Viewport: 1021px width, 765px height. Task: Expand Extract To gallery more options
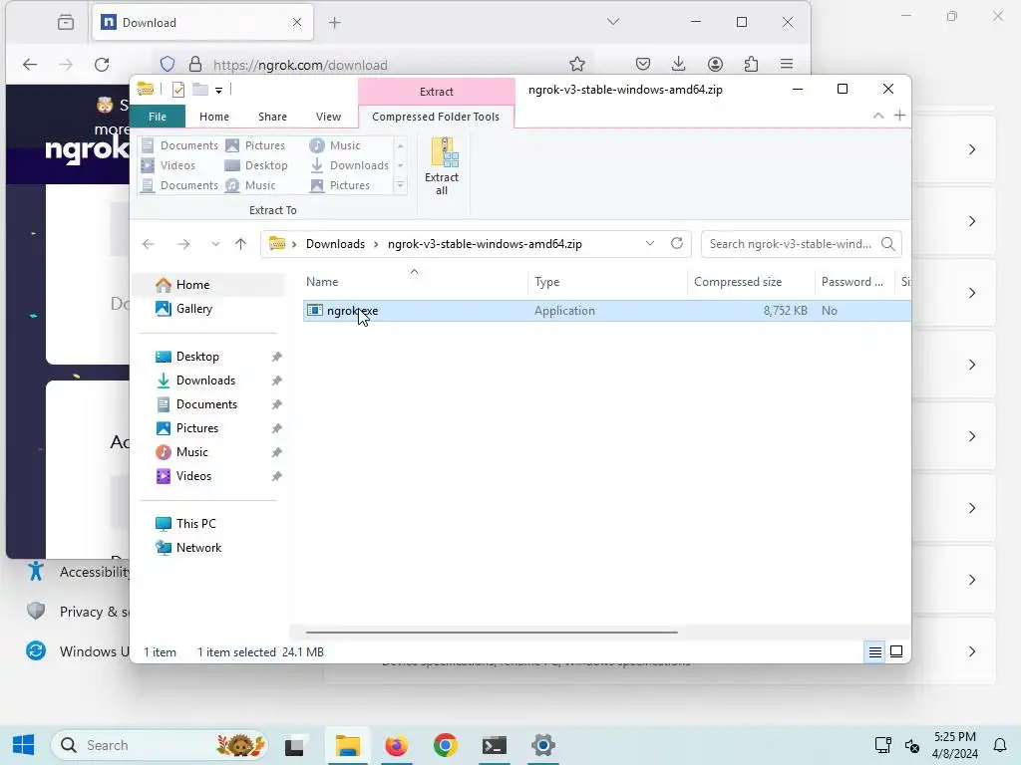(401, 185)
